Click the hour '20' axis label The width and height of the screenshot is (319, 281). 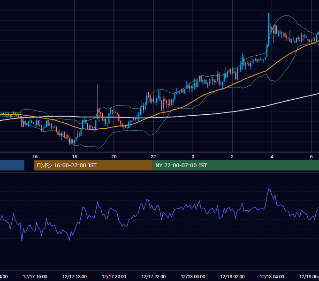pyautogui.click(x=114, y=156)
